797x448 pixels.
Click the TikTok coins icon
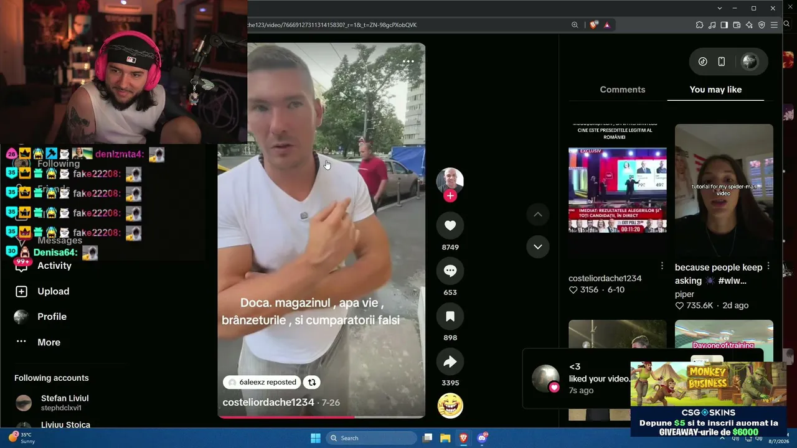tap(702, 62)
